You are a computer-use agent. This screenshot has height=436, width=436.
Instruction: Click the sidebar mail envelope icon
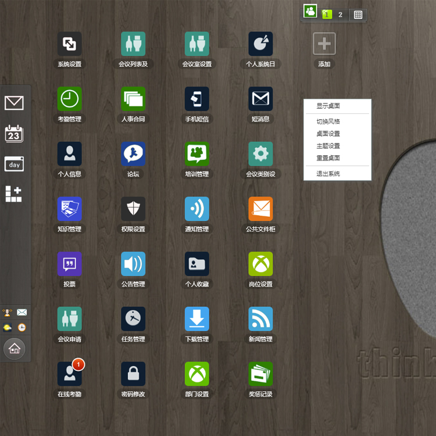14,103
